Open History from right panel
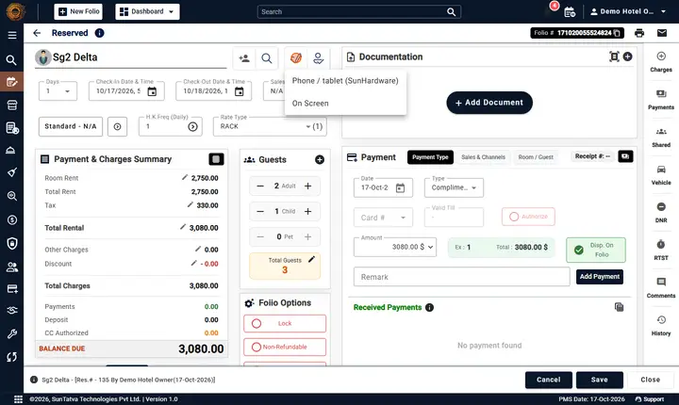 [661, 325]
